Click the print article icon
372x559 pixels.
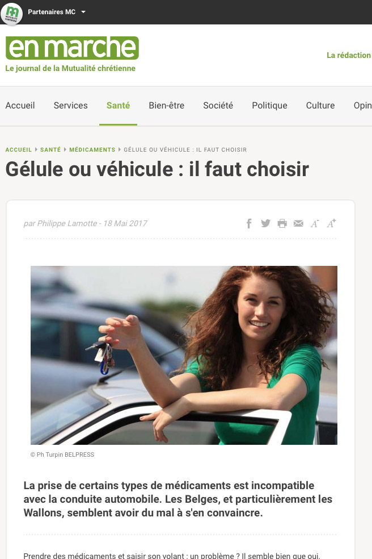click(282, 223)
